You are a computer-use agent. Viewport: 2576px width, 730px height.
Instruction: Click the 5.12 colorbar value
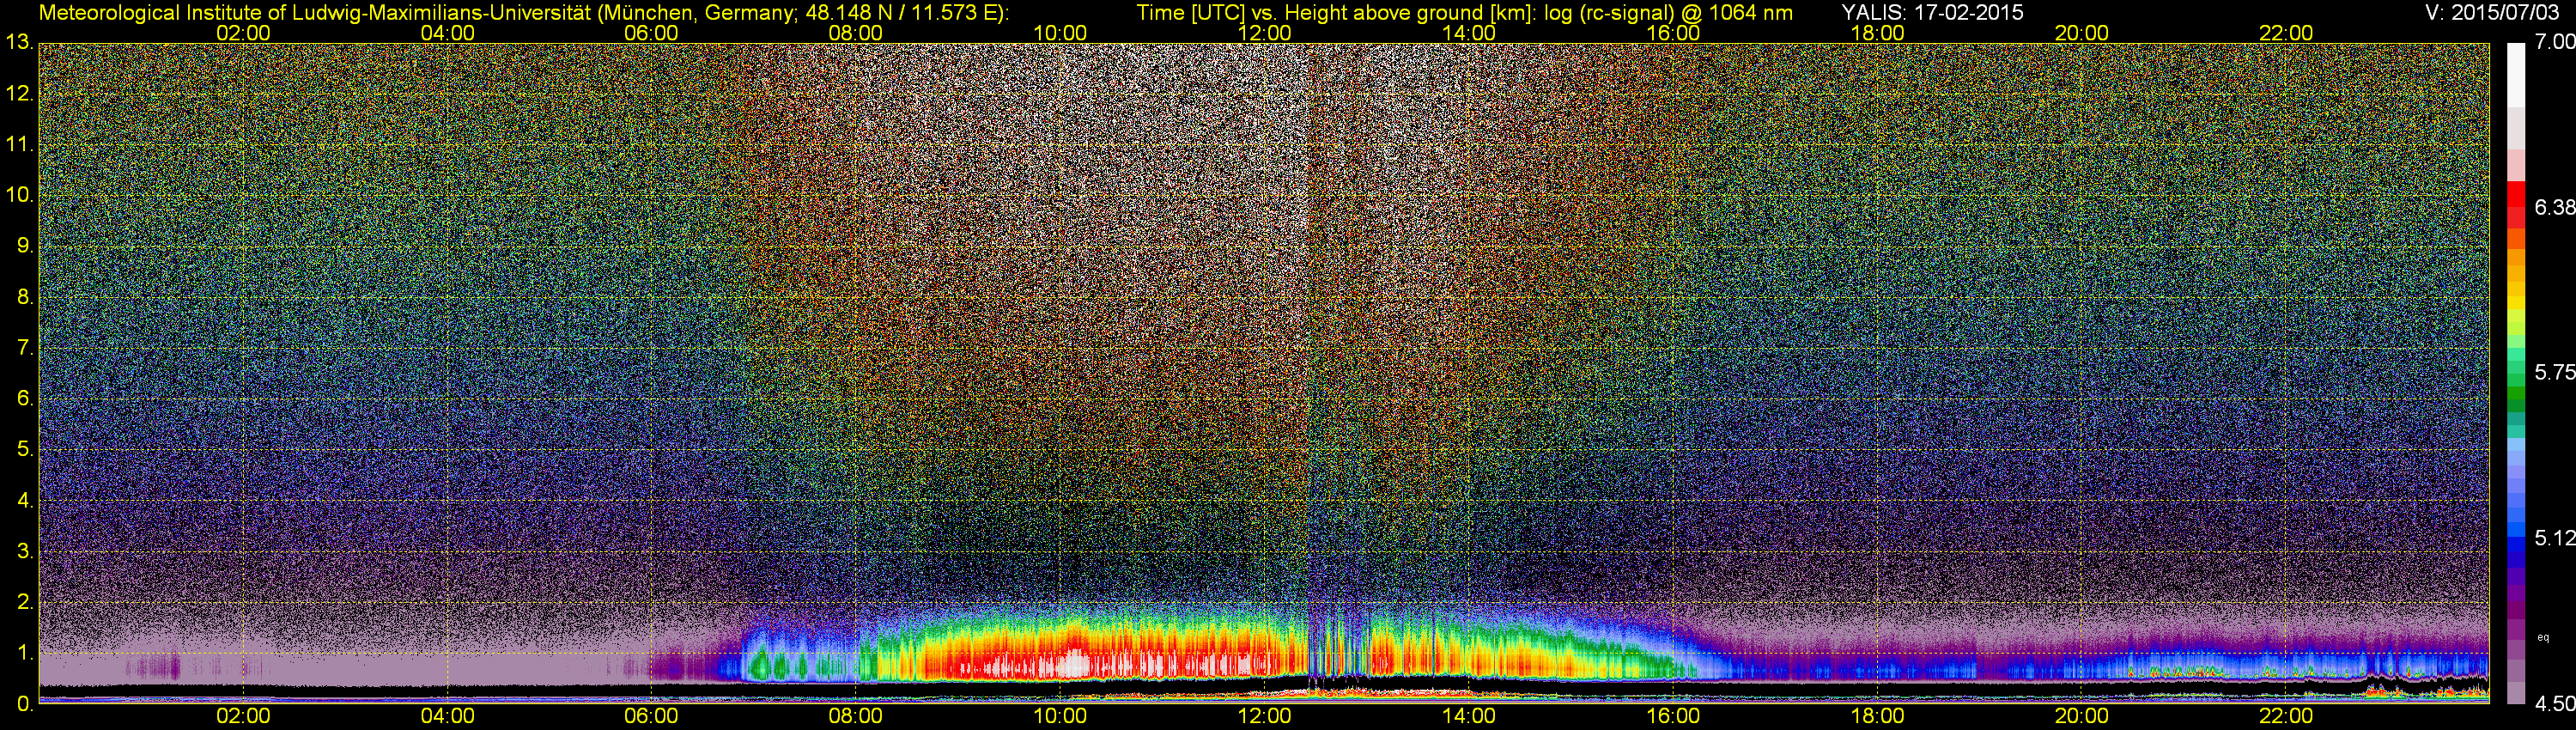point(2554,538)
